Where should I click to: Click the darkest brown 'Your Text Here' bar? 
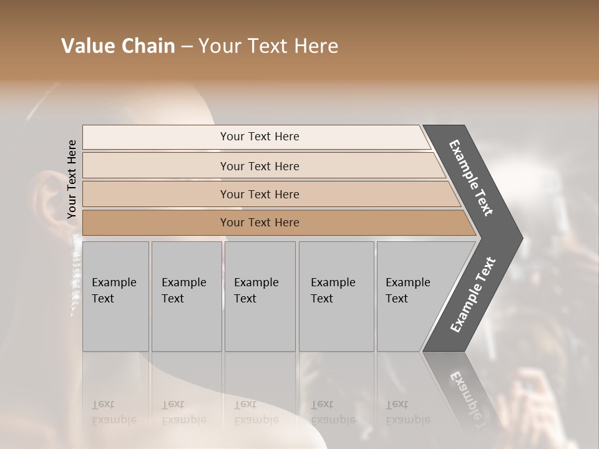[260, 223]
